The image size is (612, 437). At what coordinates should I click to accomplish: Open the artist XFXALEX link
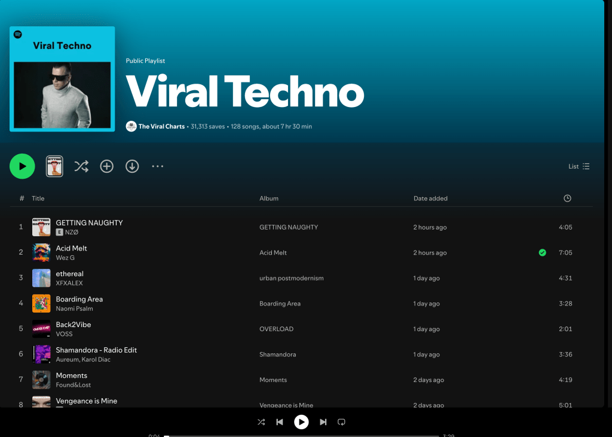coord(69,283)
